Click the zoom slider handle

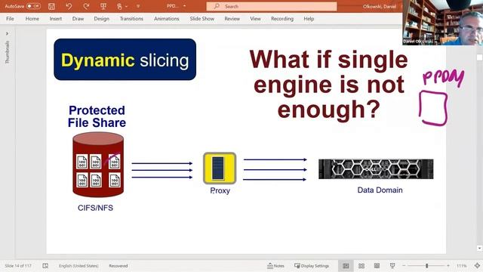pos(427,266)
